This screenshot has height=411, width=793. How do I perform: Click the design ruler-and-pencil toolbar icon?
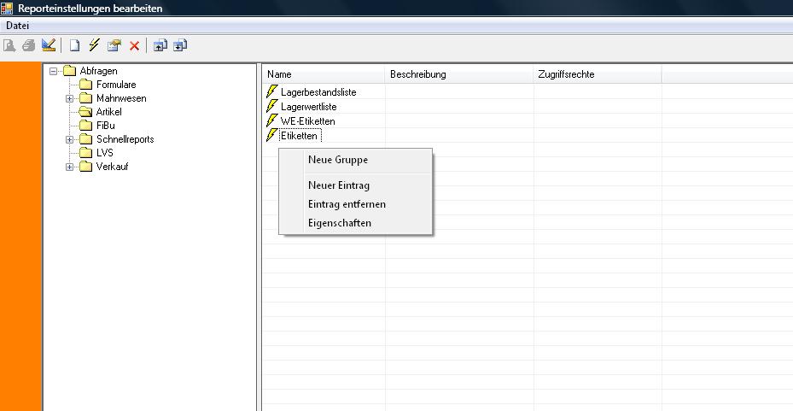coord(49,45)
